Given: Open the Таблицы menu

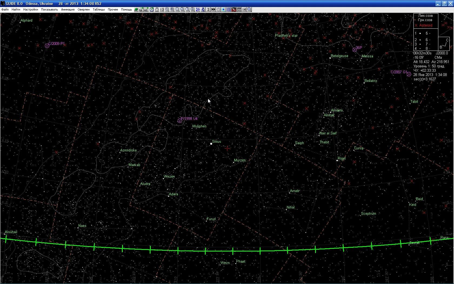Looking at the screenshot, I should 99,9.
